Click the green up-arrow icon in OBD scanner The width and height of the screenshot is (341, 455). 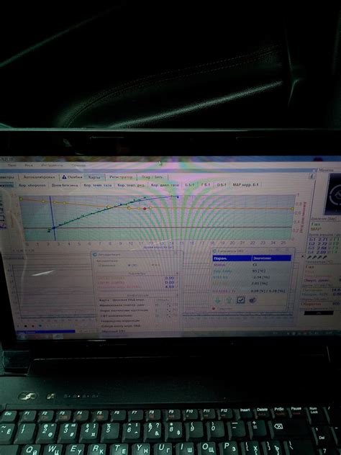[x=229, y=300]
